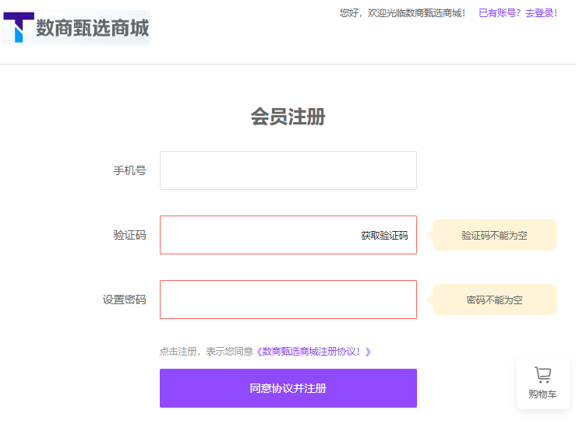The image size is (576, 438).
Task: Click the 设置密码 label
Action: [x=124, y=300]
